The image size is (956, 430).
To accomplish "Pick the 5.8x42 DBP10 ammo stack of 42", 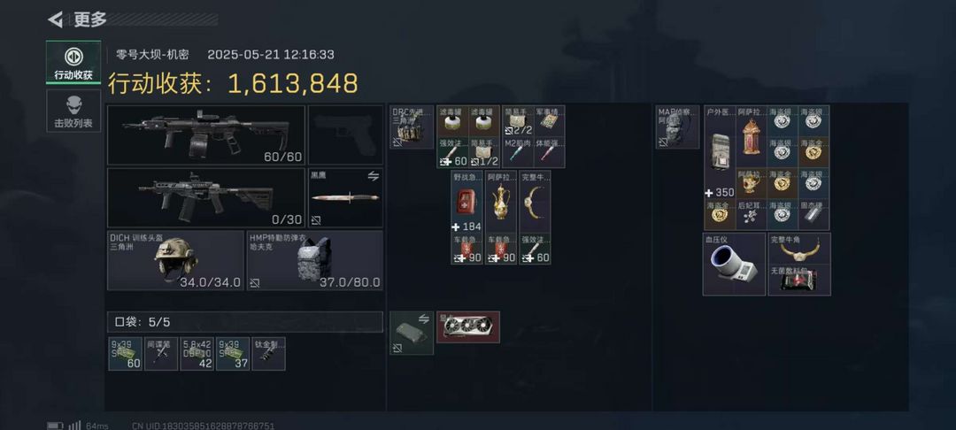I will (197, 354).
